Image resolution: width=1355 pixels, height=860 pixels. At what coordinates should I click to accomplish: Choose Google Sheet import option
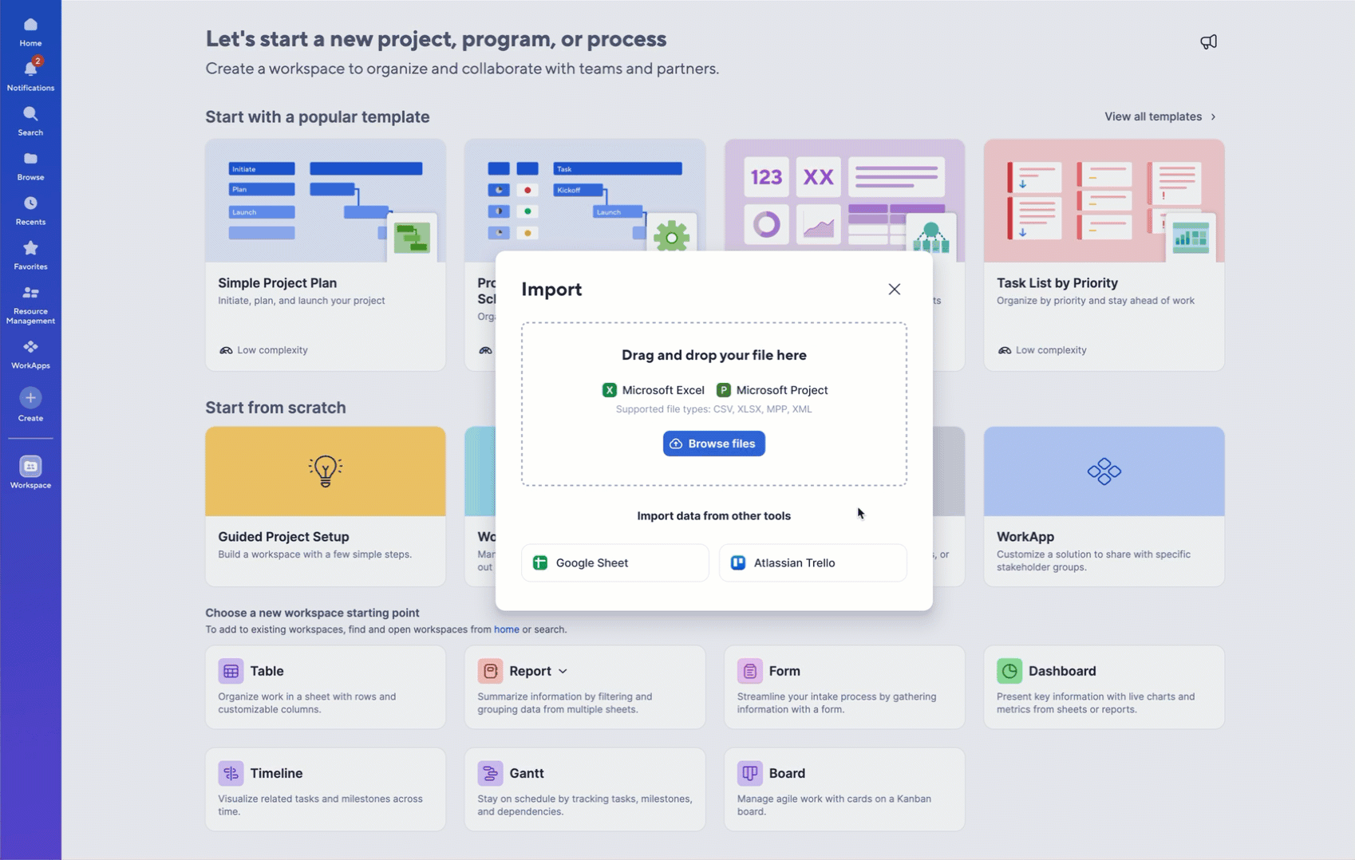(614, 563)
